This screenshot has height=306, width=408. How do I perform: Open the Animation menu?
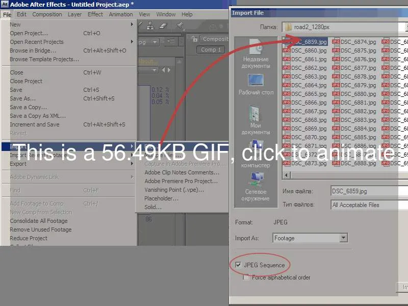click(121, 14)
